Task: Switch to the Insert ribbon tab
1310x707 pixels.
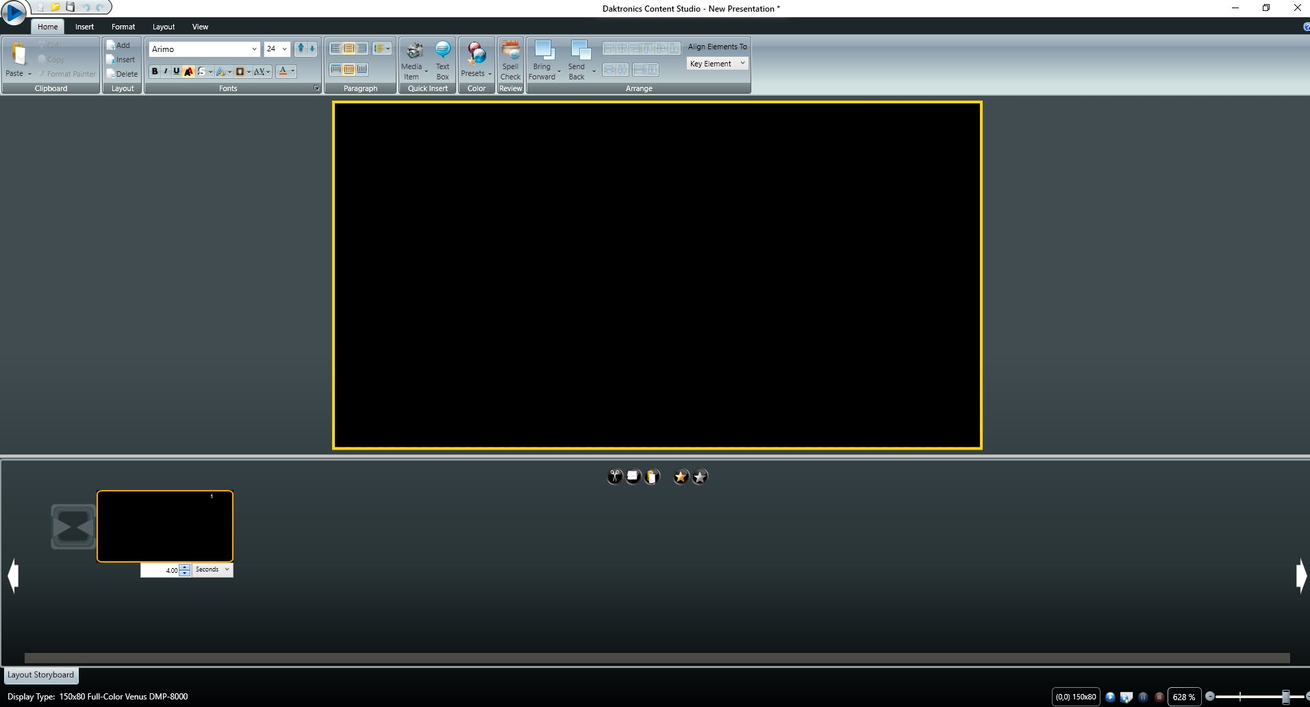Action: (x=84, y=27)
